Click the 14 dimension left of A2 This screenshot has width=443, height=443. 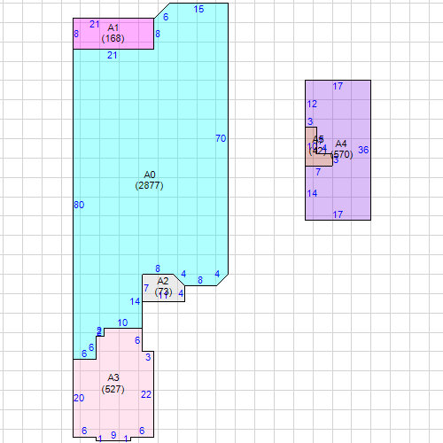[135, 301]
